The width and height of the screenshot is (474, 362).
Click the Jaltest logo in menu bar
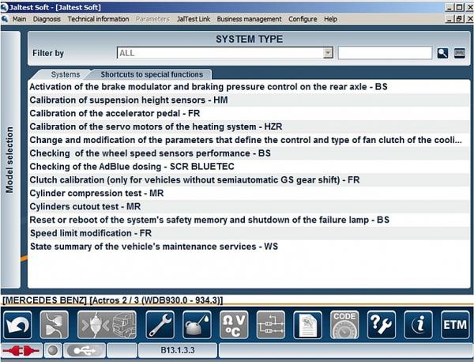(x=5, y=19)
